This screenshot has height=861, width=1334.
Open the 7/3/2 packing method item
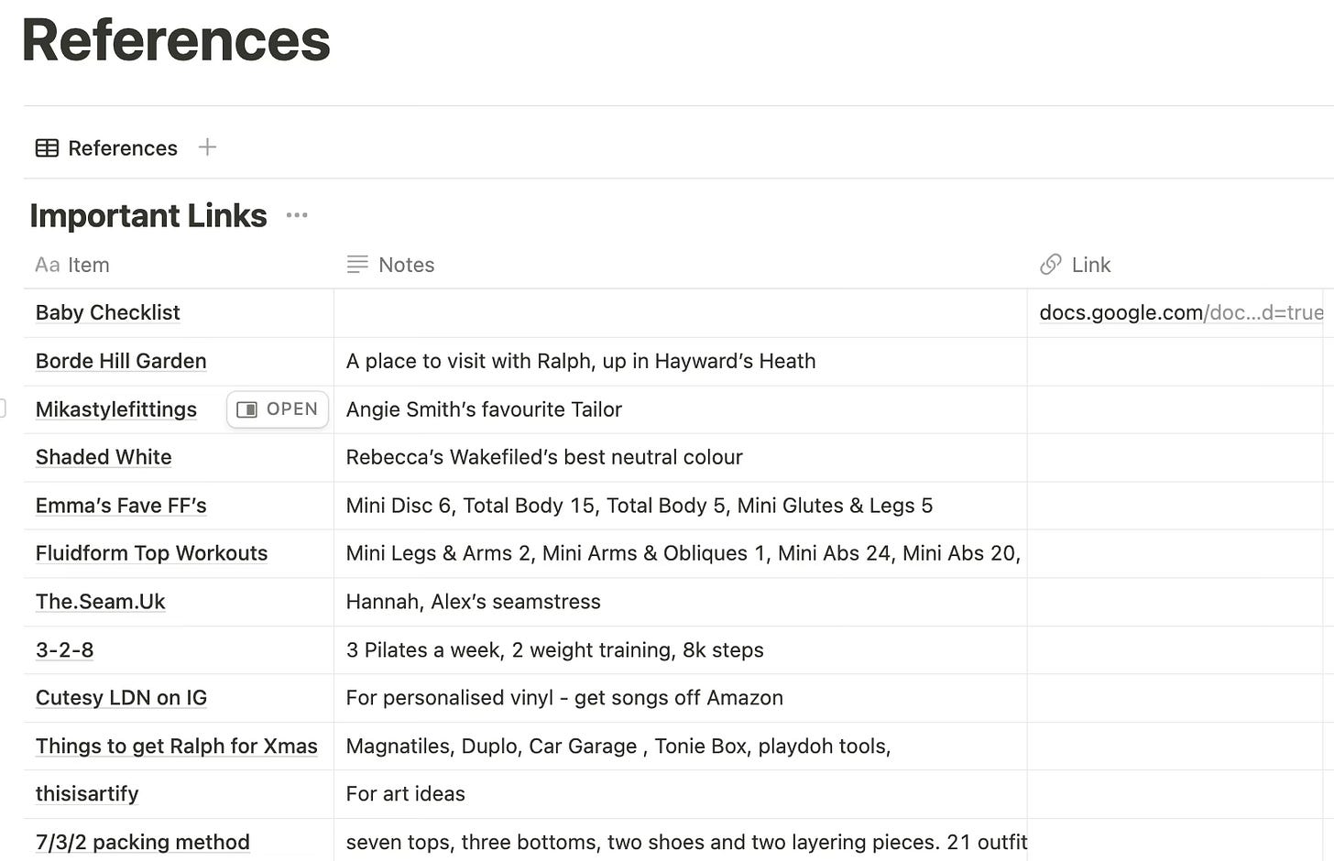coord(142,842)
